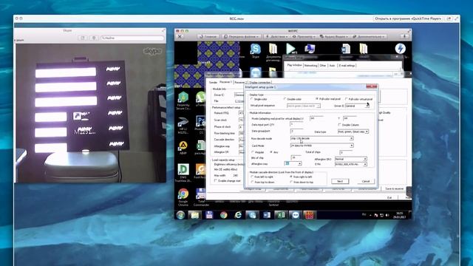
Task: Open the HP LJ M1251 desktop shortcut
Action: tap(183, 126)
